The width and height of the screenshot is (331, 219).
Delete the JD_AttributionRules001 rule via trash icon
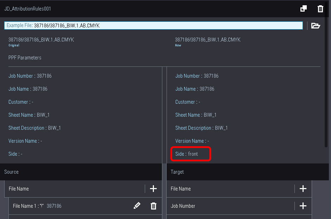coord(320,9)
